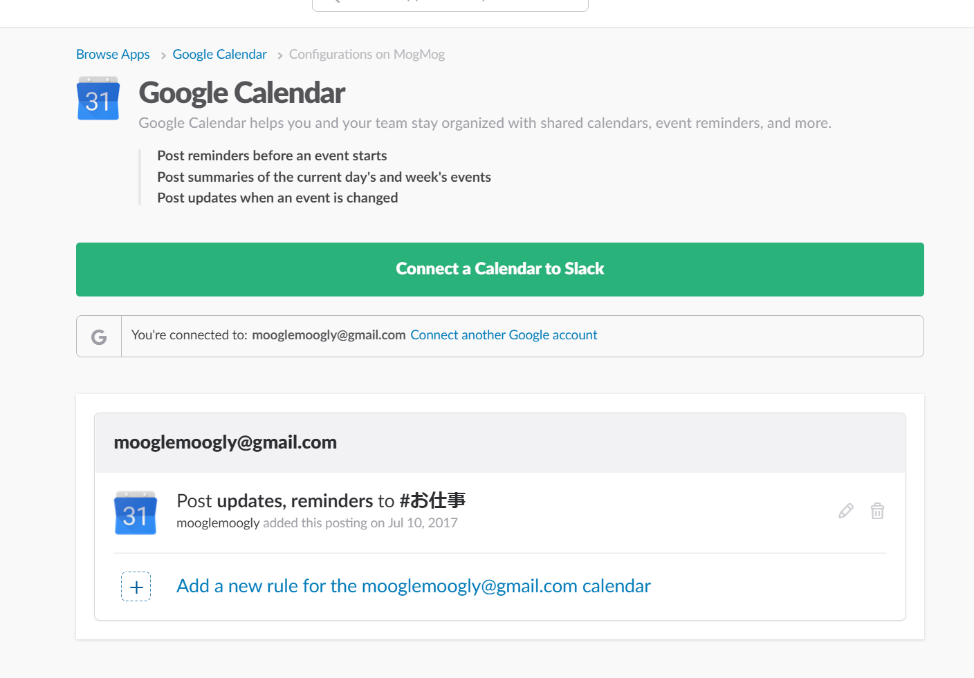This screenshot has width=974, height=678.
Task: Click Connect another Google account
Action: pos(504,335)
